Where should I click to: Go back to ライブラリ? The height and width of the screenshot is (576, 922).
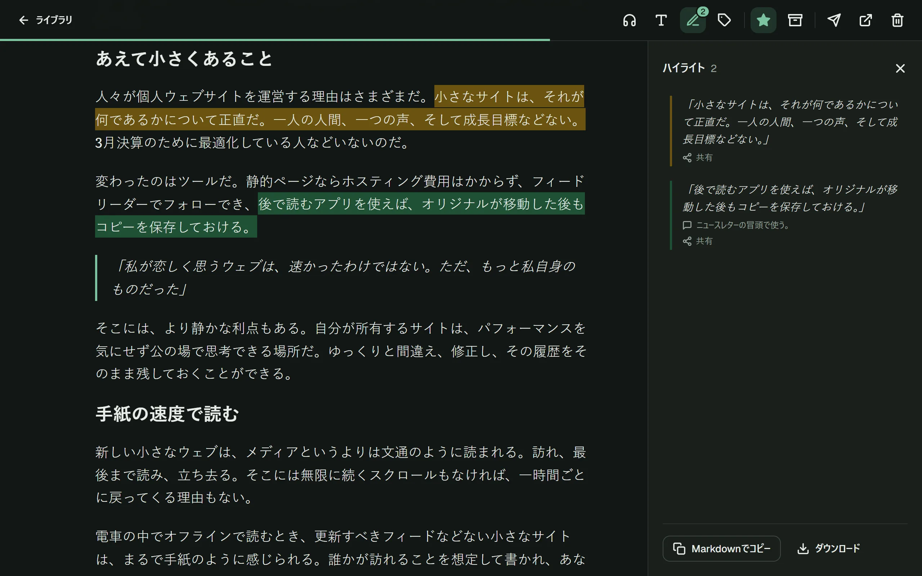45,20
